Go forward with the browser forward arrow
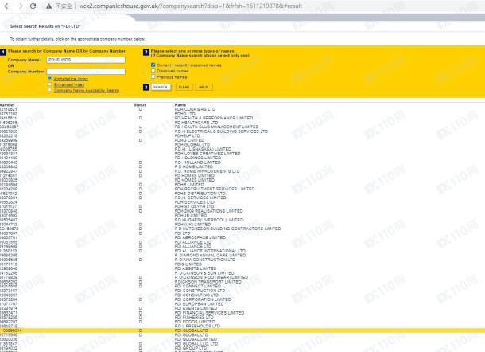485x352 pixels. coord(20,6)
